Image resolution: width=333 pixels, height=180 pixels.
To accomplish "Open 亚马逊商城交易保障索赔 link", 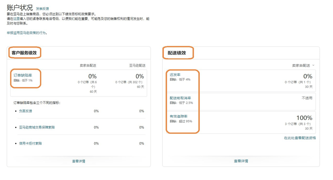I will (x=37, y=127).
